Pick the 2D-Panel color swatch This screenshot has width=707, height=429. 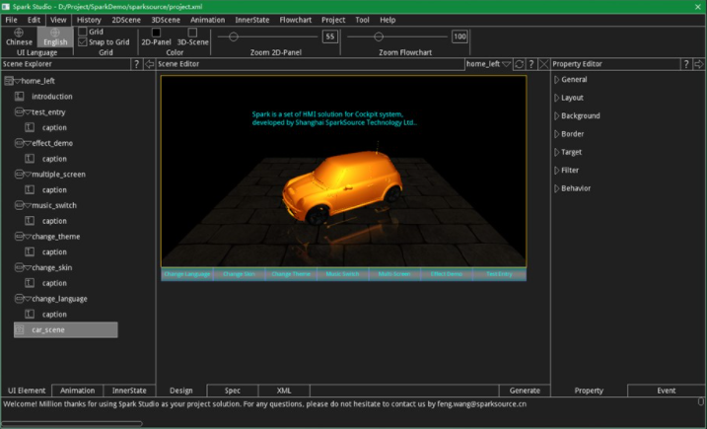(156, 33)
